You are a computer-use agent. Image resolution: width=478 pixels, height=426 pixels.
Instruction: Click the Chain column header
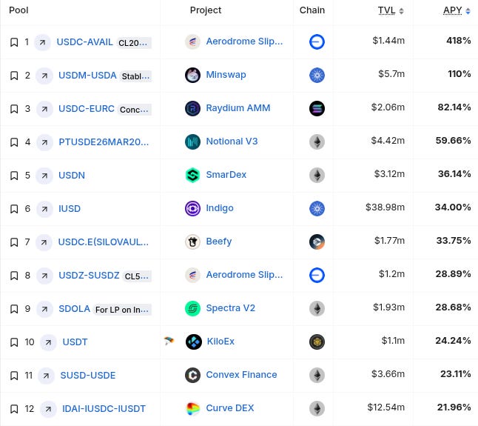[312, 10]
